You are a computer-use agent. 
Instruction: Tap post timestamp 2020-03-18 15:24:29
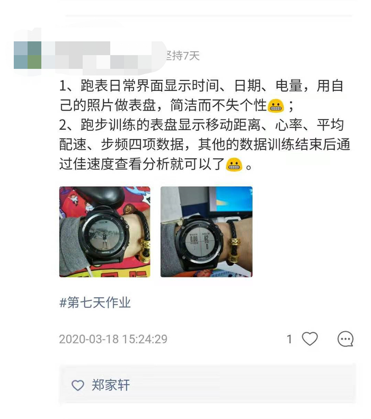tap(113, 339)
